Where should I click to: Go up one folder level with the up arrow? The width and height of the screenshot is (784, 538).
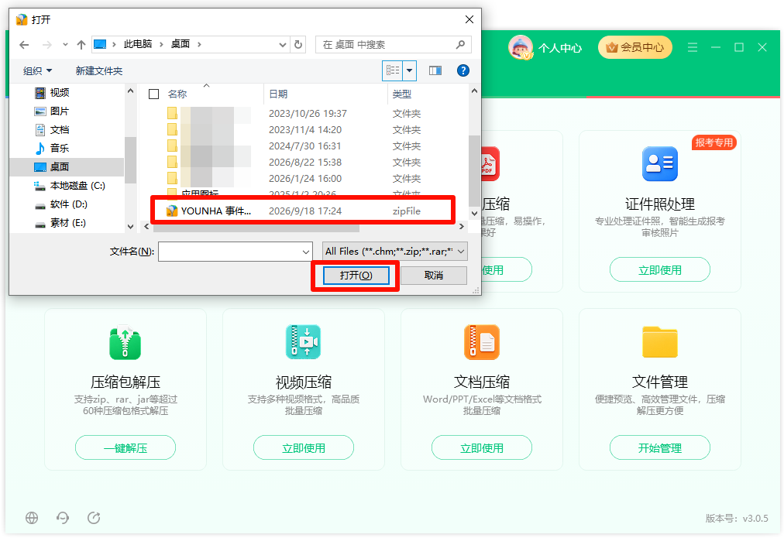pos(81,45)
